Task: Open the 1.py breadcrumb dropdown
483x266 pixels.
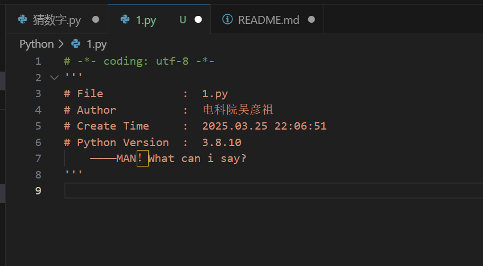Action: point(96,44)
